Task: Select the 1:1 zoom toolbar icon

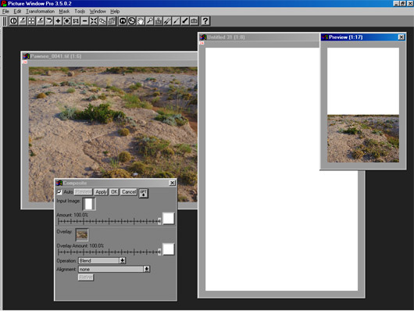Action: point(76,21)
